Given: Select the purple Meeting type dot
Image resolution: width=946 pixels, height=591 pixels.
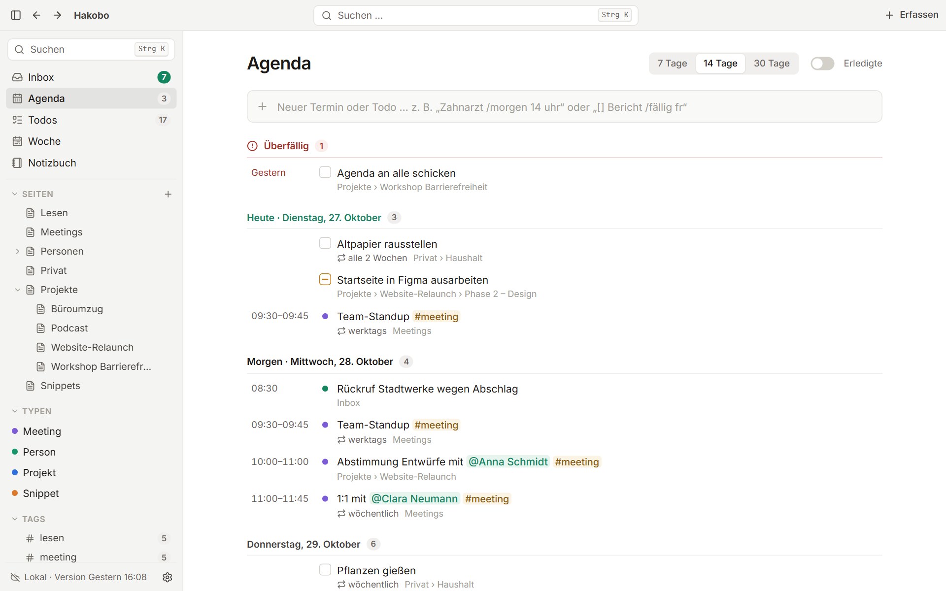Looking at the screenshot, I should click(15, 431).
